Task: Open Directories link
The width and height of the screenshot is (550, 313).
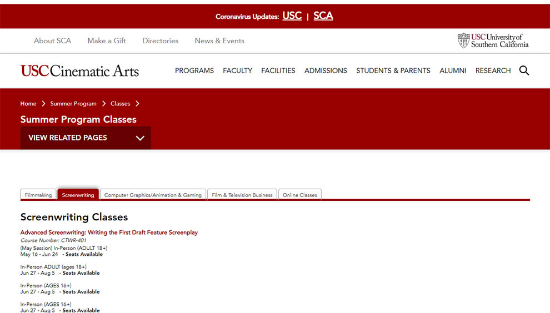Action: click(x=161, y=41)
